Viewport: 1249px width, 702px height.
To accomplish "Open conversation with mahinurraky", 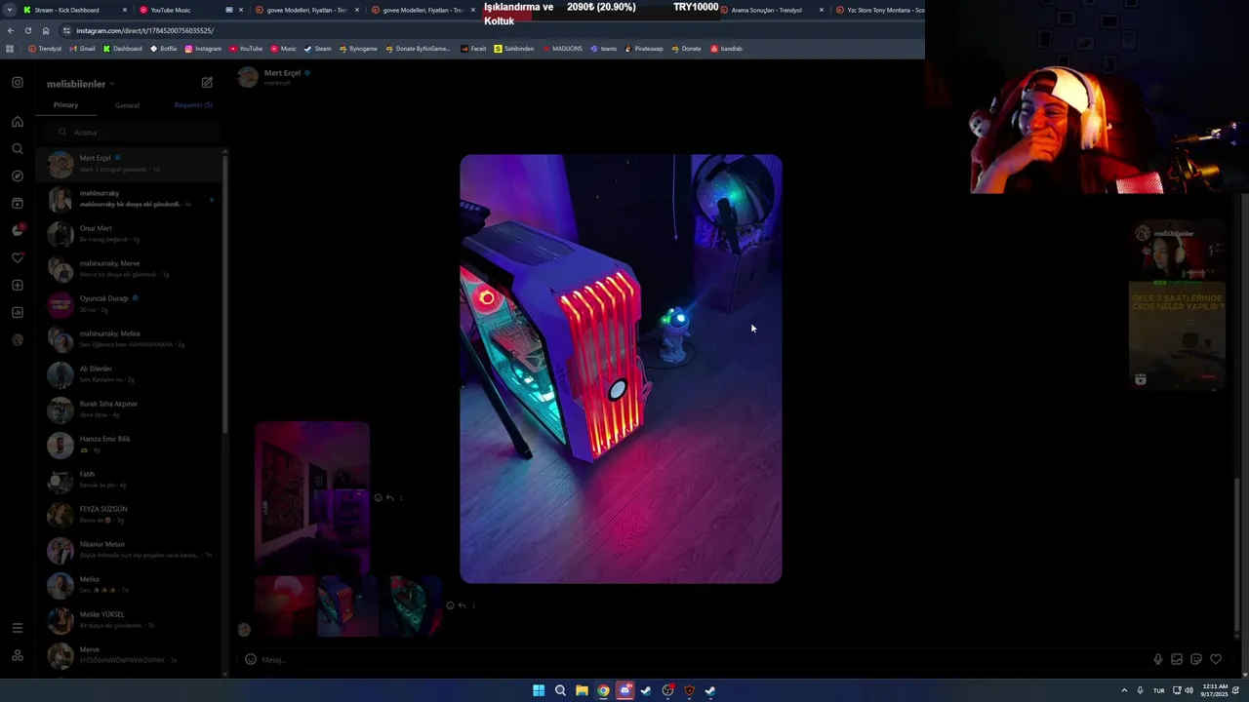I will [x=130, y=199].
